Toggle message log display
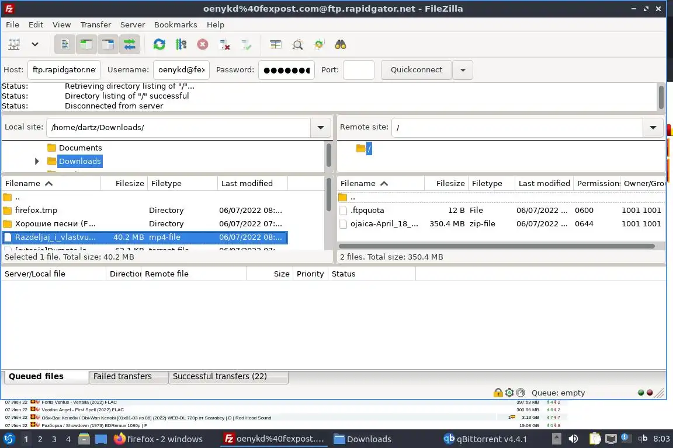Viewport: 673px width, 448px height. [65, 44]
